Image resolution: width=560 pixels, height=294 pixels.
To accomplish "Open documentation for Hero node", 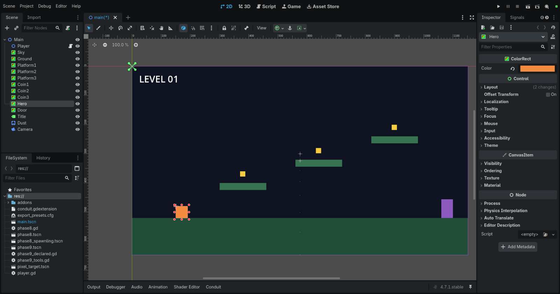I will click(x=553, y=37).
